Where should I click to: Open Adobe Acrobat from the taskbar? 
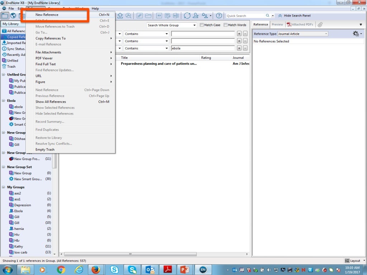[x=168, y=270]
